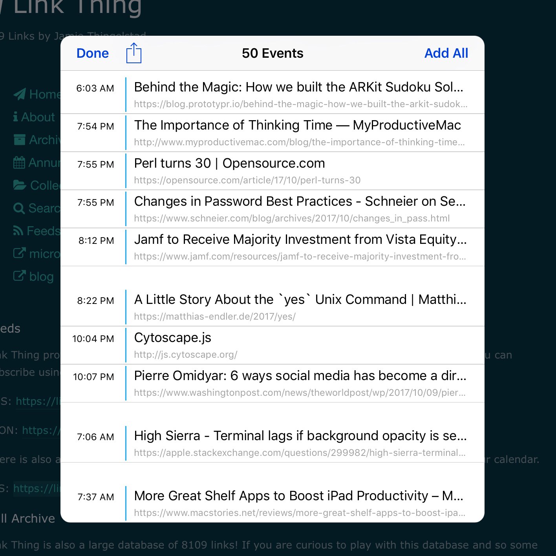This screenshot has height=556, width=556.
Task: Click the 50 Events title
Action: tap(273, 53)
